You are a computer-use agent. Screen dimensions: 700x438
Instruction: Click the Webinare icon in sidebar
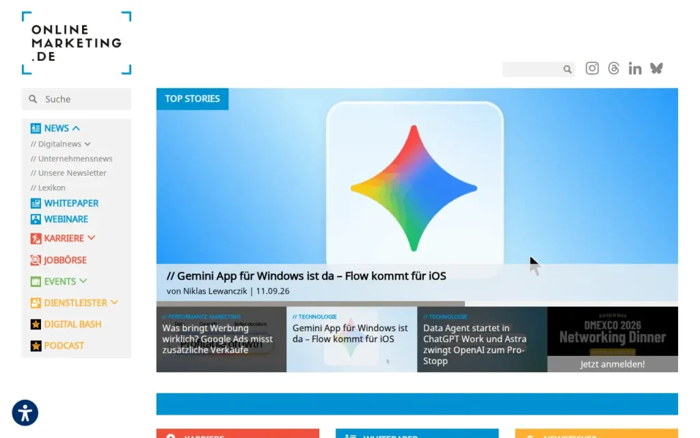tap(36, 219)
